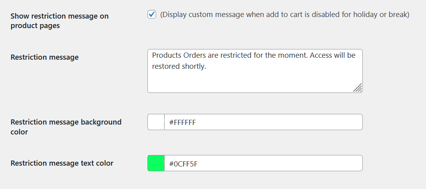
Task: Click the "Restriction message text color" label
Action: coord(62,163)
